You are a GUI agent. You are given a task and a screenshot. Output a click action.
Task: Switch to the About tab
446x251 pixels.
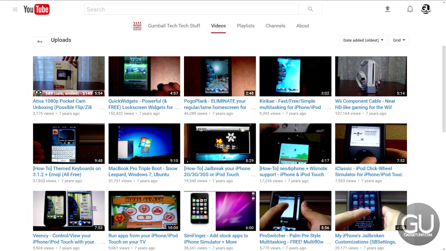pos(303,26)
